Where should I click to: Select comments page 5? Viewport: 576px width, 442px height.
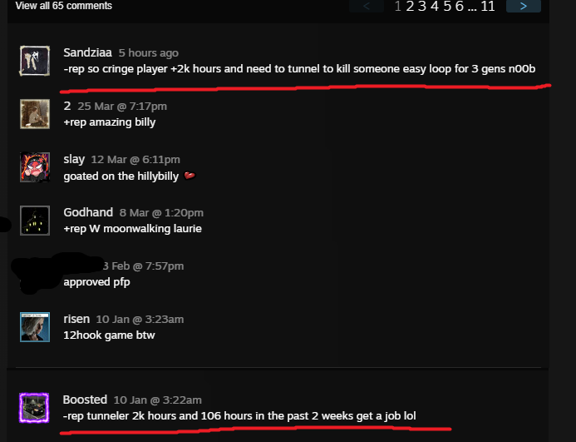coord(447,6)
